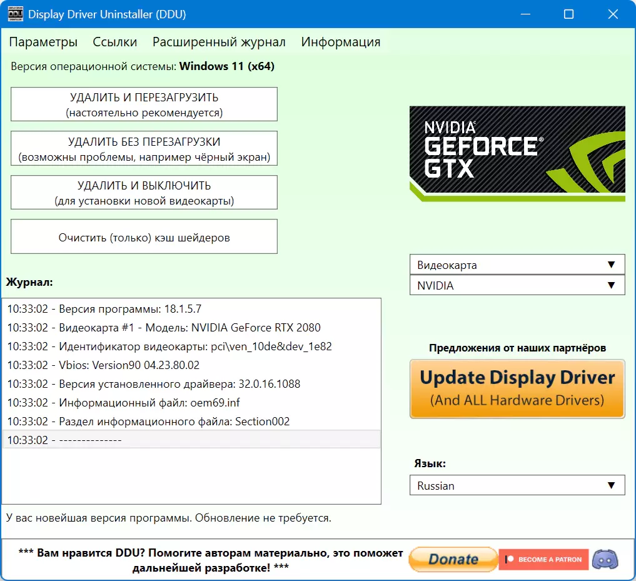Viewport: 636px width, 581px height.
Task: Expand the Видеокарта device type dropdown
Action: pyautogui.click(x=517, y=265)
